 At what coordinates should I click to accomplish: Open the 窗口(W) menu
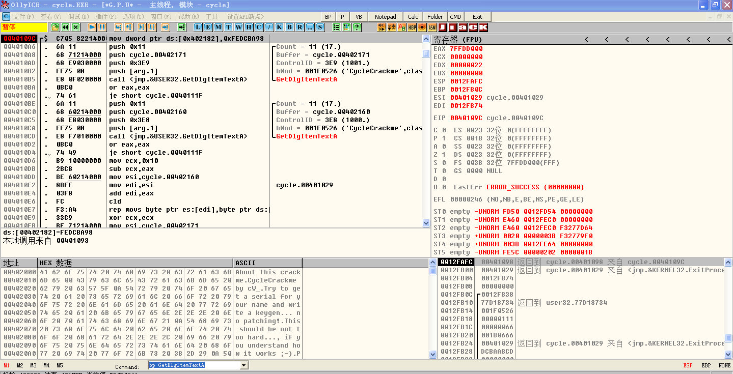tap(161, 17)
